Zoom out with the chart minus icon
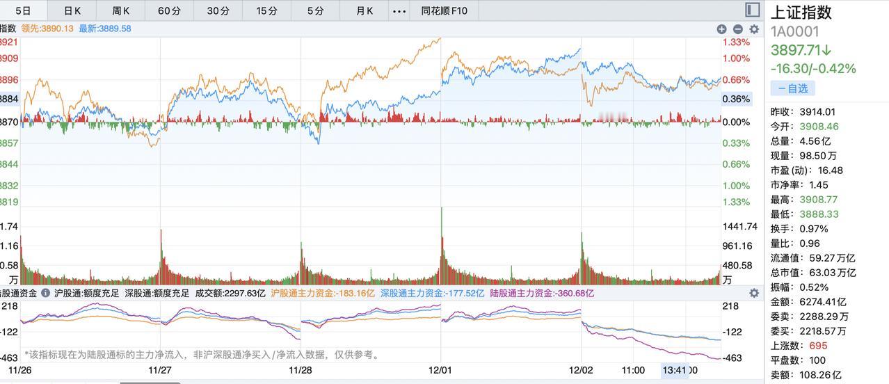 [x=737, y=29]
